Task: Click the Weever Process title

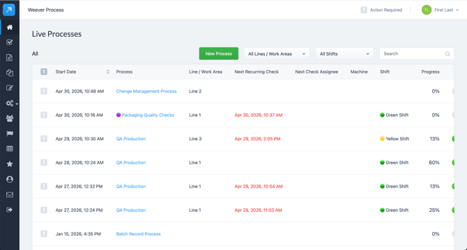Action: coord(45,10)
